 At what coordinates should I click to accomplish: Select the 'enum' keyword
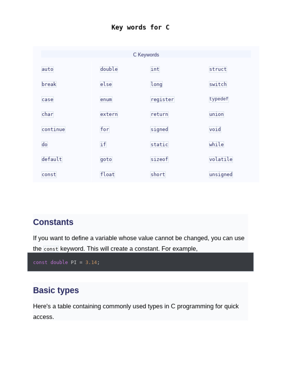tap(106, 99)
